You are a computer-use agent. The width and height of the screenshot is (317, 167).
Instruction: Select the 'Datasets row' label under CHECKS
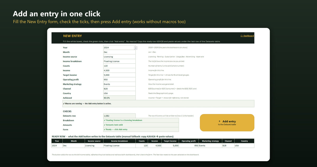[x=69, y=116]
